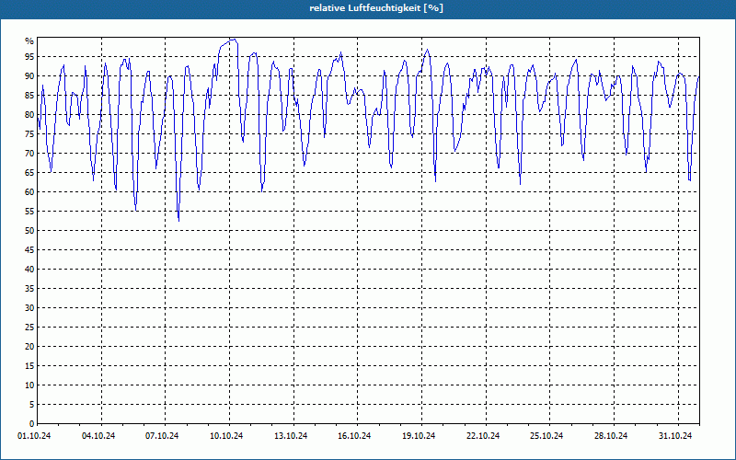Click the % unit label atop y-axis
Image resolution: width=736 pixels, height=460 pixels.
(x=29, y=41)
